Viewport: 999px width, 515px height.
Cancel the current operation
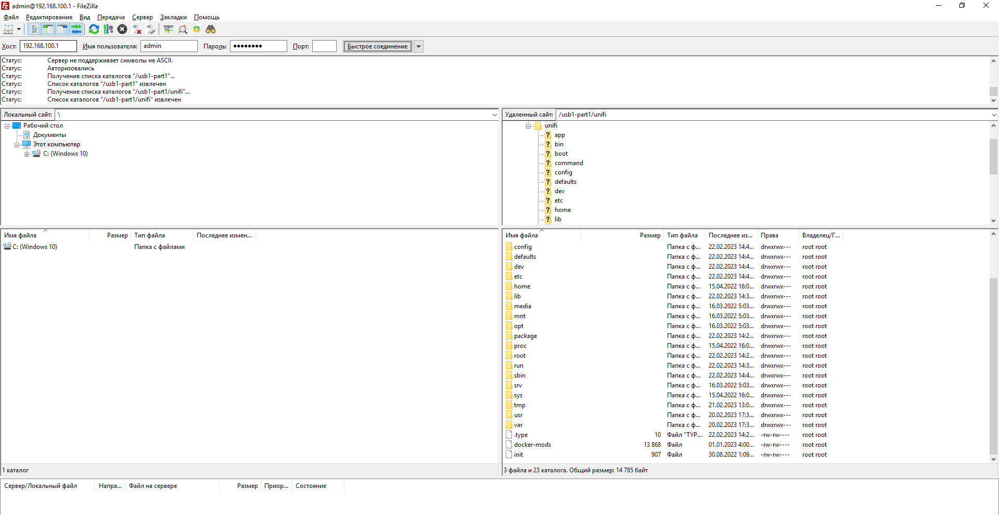[x=122, y=30]
